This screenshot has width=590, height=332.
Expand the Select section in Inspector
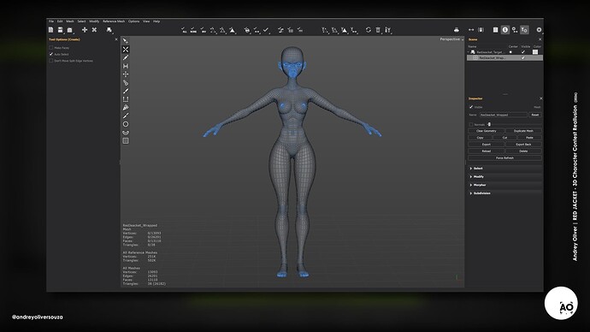505,169
